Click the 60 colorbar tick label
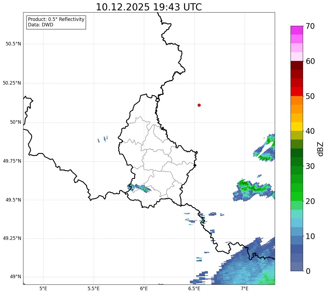The width and height of the screenshot is (327, 294). coord(310,61)
